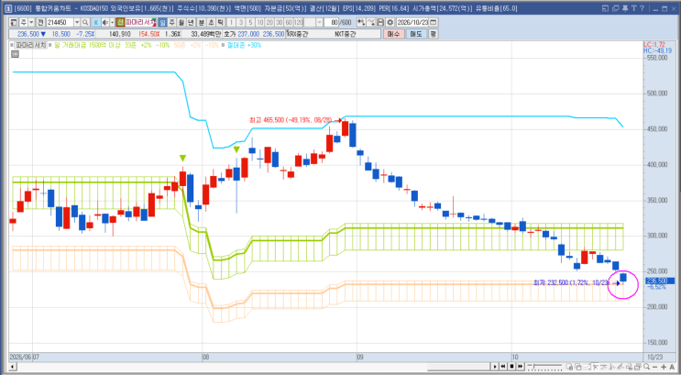Click the NXT중간 label
Screen dimensions: 681x375
[346, 33]
